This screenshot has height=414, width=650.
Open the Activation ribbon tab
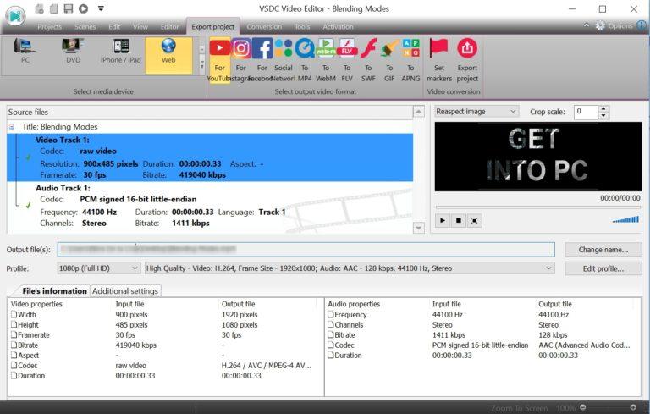pyautogui.click(x=338, y=26)
